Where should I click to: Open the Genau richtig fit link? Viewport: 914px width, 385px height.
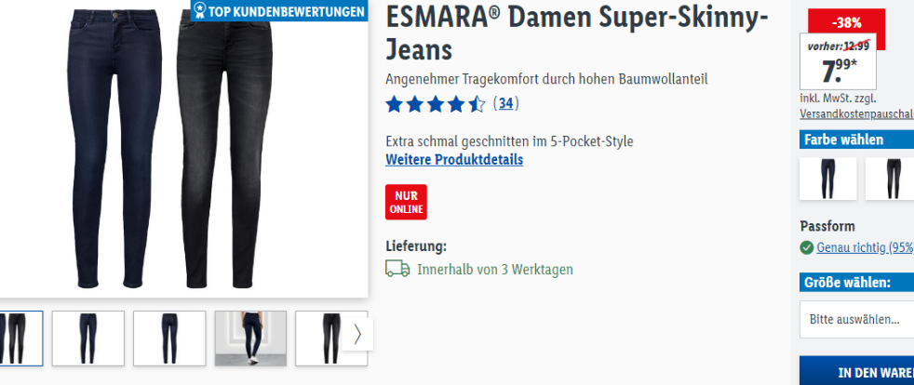point(865,247)
